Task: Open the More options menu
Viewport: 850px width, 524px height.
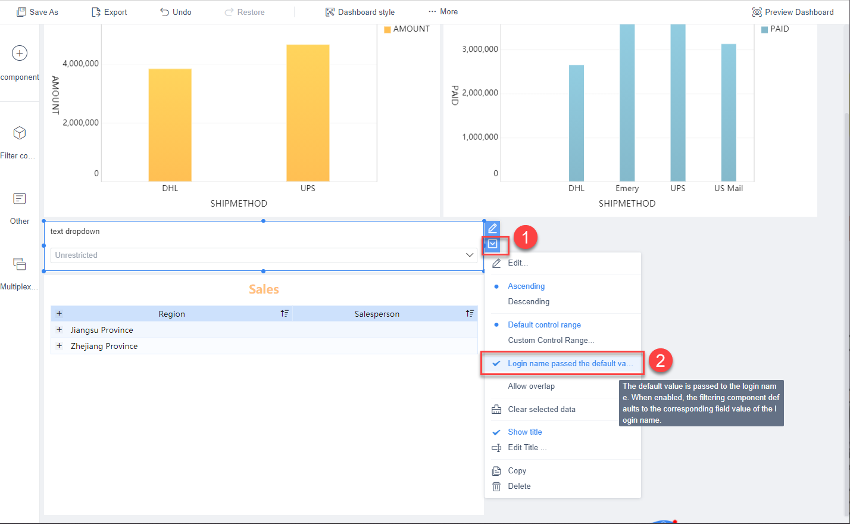Action: [x=443, y=12]
